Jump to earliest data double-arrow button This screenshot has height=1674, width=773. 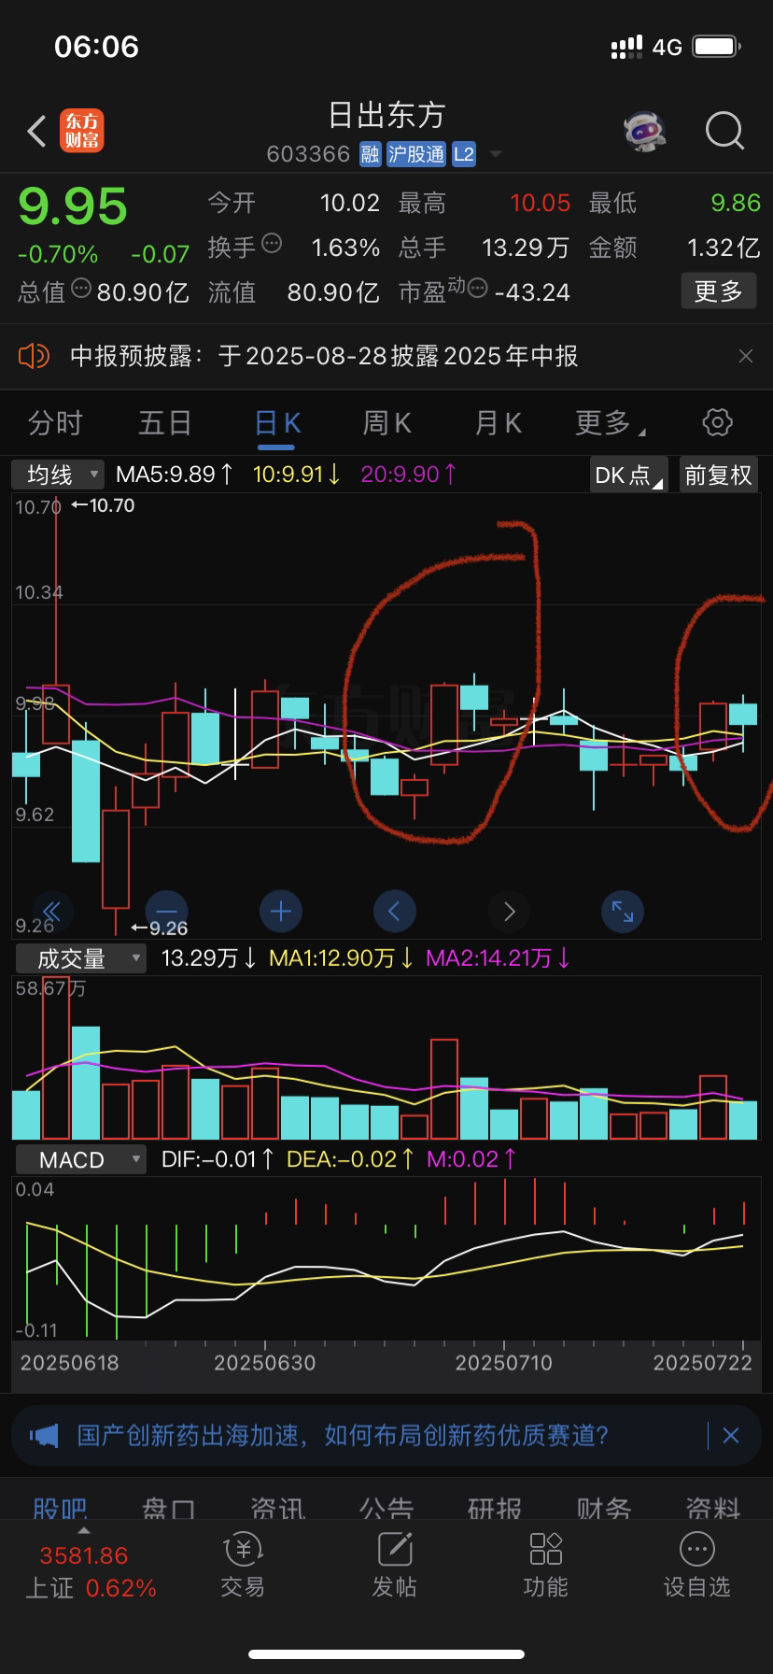point(52,912)
